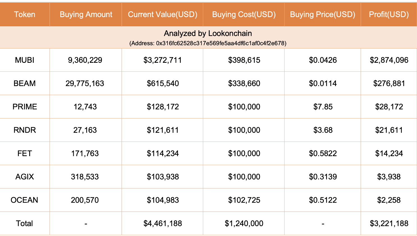Click MUBI profit value $2,874,096
This screenshot has width=417, height=236.
click(389, 60)
